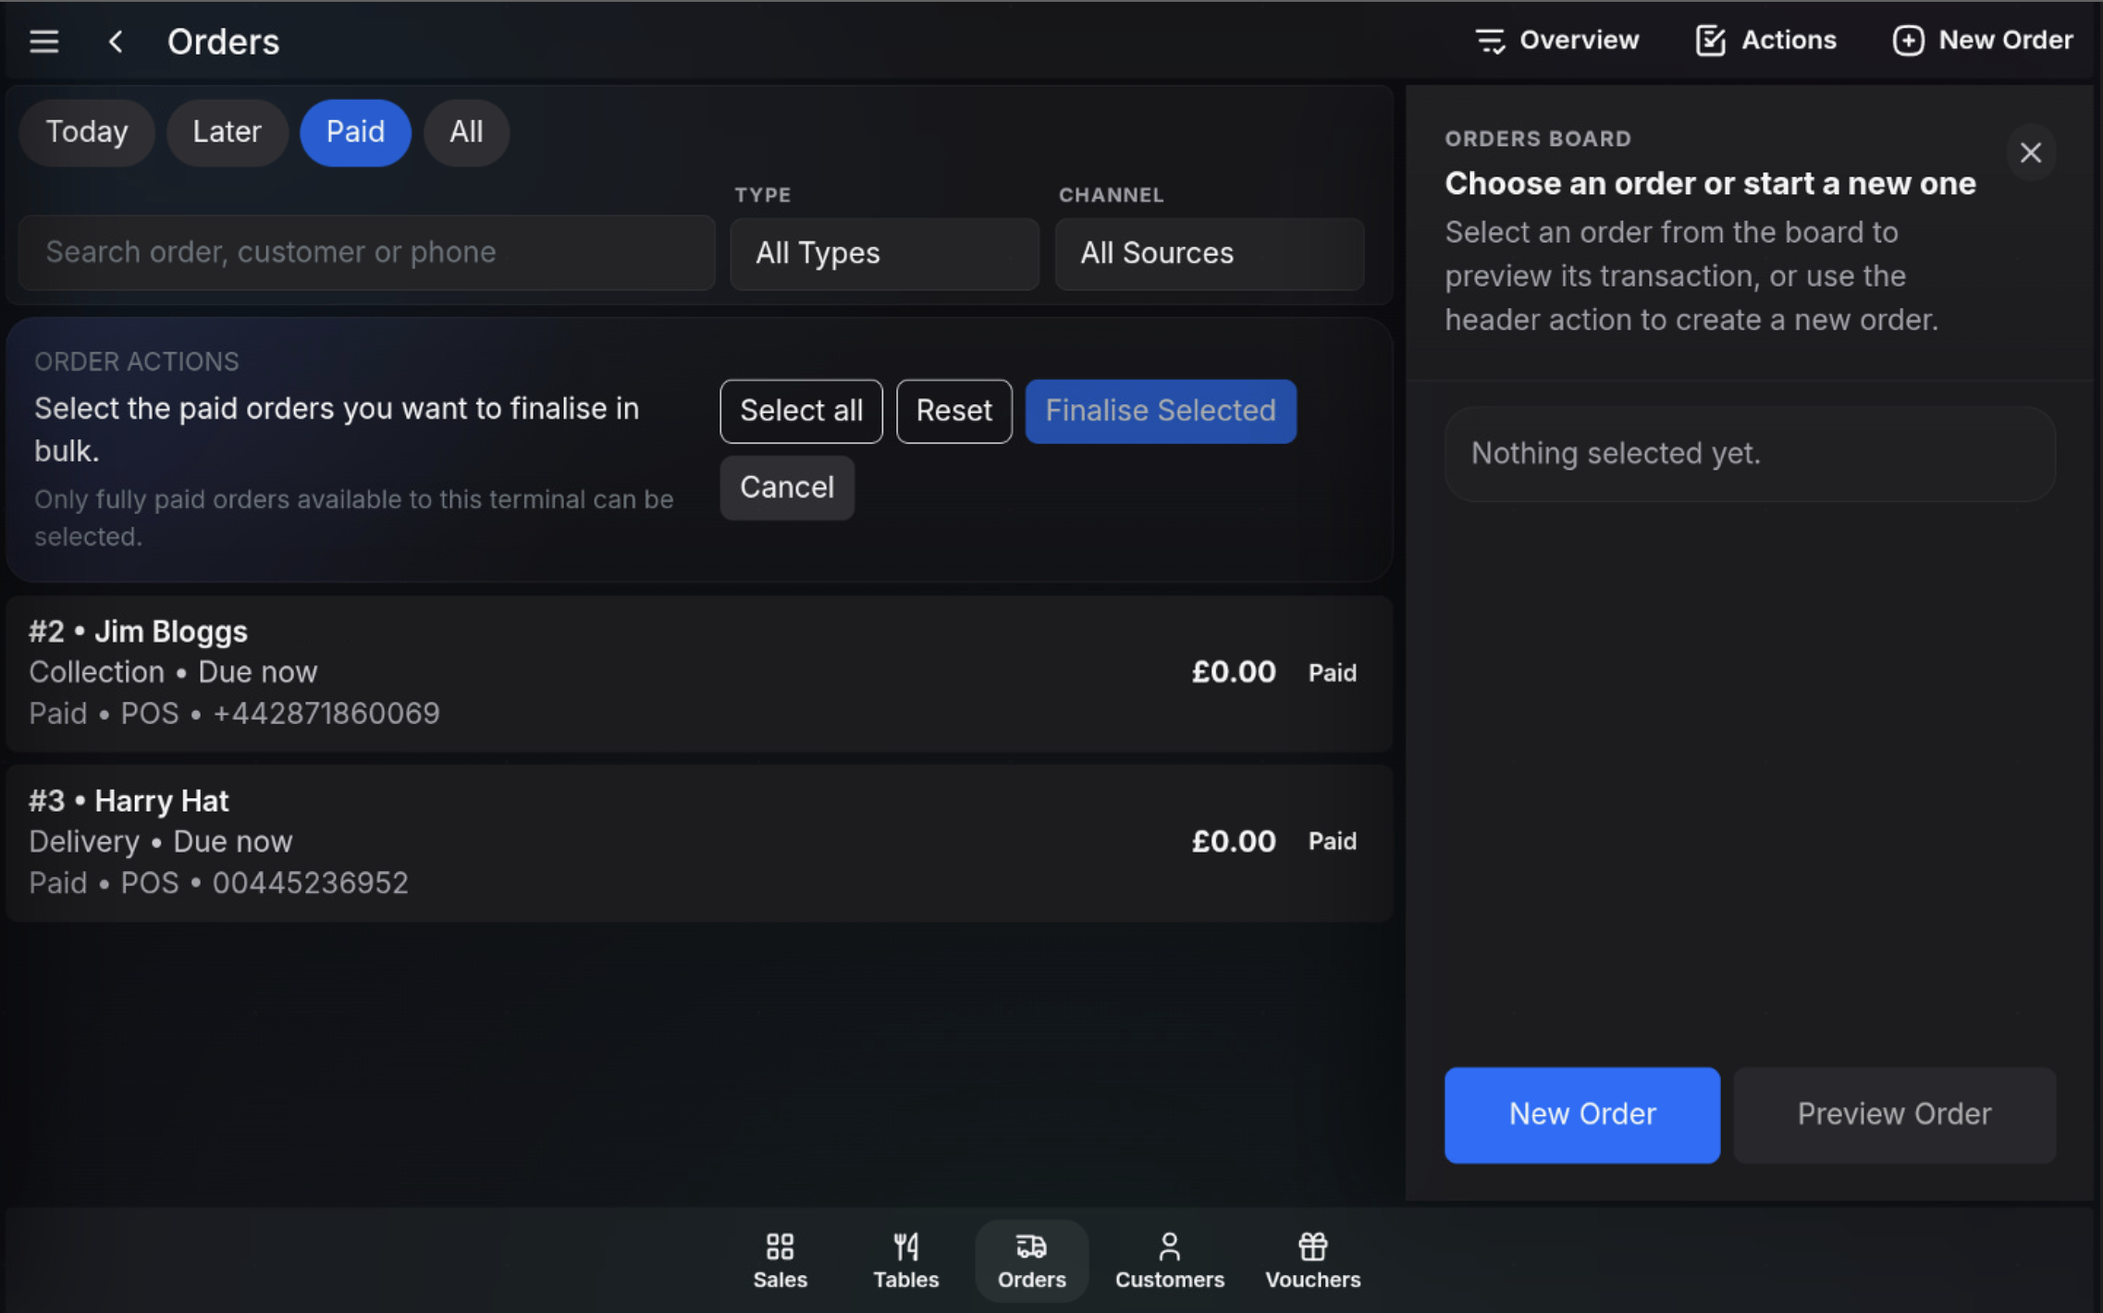This screenshot has height=1313, width=2103.
Task: Click the plus icon beside New Order
Action: coord(1908,41)
